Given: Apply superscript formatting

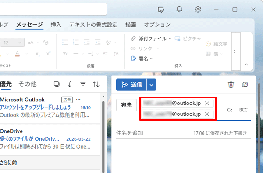Looking at the screenshot, I should [x=49, y=54].
